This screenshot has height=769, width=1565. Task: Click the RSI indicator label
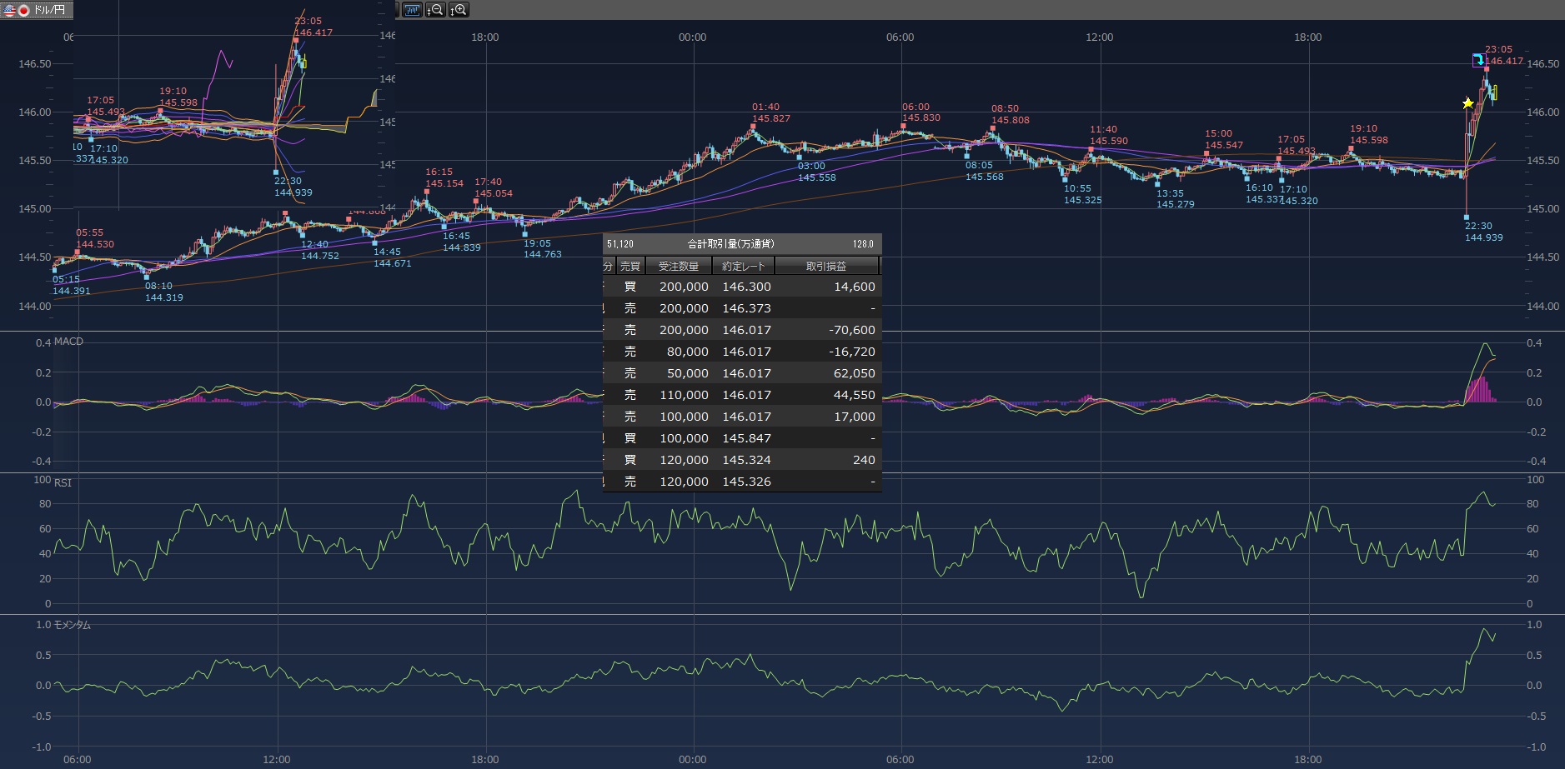pyautogui.click(x=63, y=483)
